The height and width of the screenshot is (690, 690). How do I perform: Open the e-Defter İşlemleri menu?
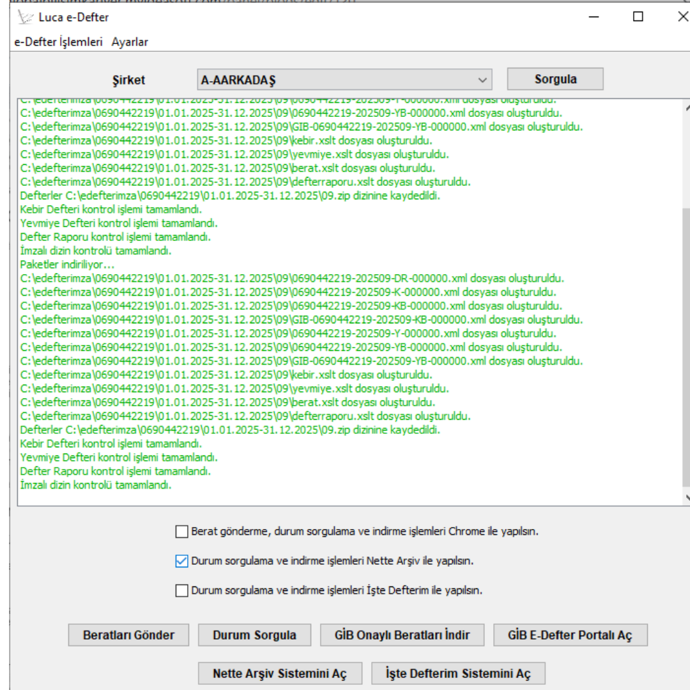[58, 42]
